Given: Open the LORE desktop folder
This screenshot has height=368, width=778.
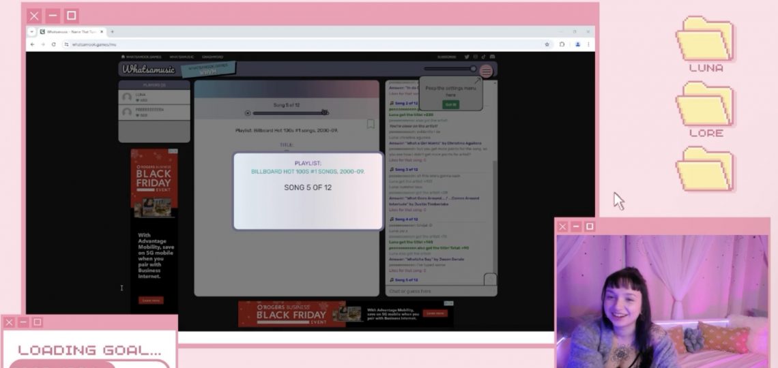Looking at the screenshot, I should coord(705,109).
